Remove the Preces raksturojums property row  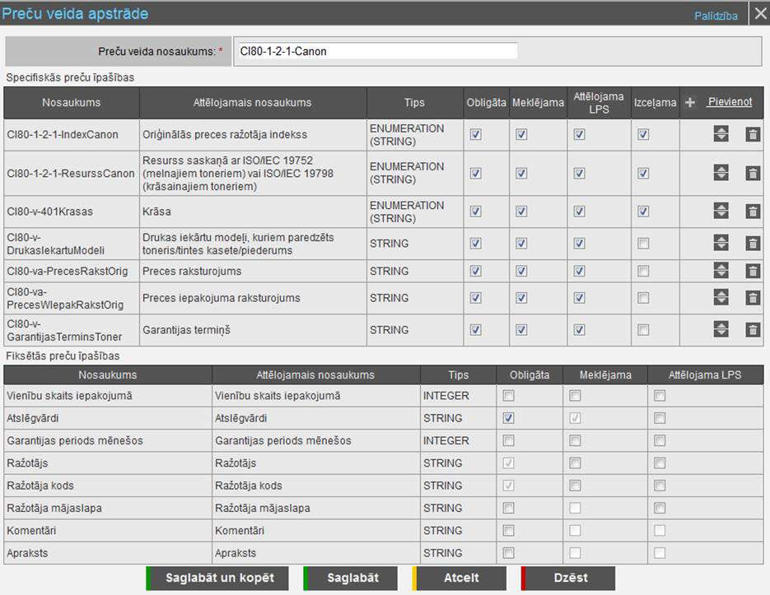752,271
